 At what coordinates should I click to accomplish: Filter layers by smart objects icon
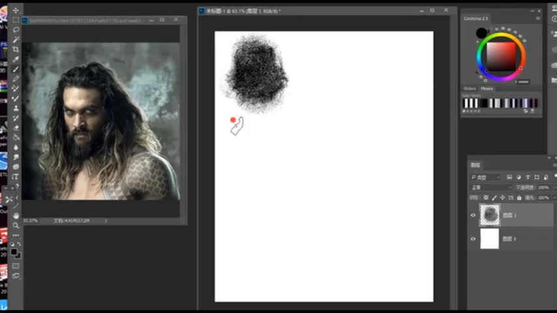(546, 177)
